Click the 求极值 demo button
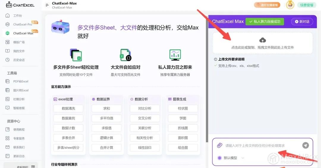321x168 pixels. tap(106, 128)
